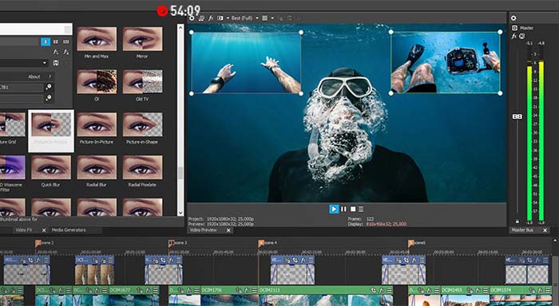The image size is (559, 306).
Task: Click the About button in FX panel
Action: coord(34,76)
